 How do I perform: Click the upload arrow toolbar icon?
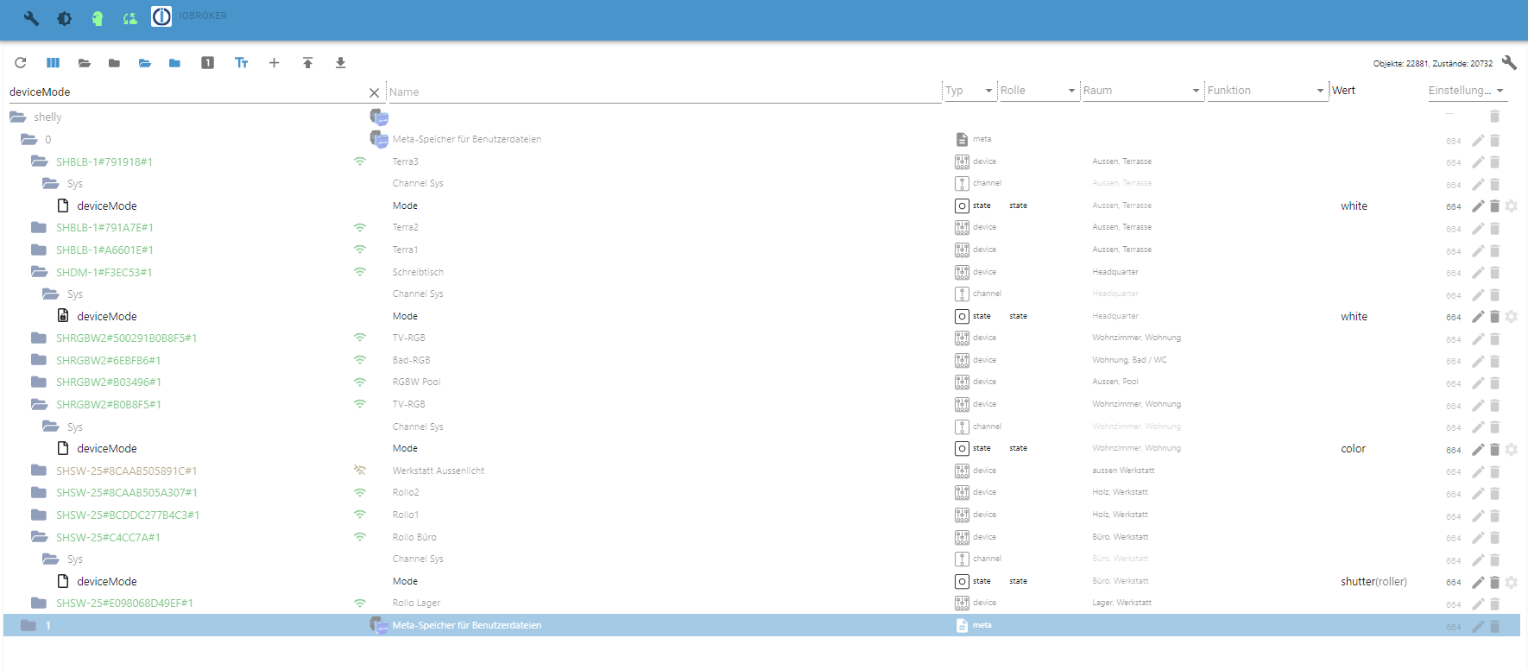tap(307, 63)
